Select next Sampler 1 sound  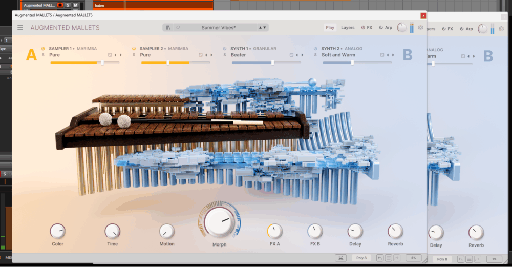[x=121, y=55]
